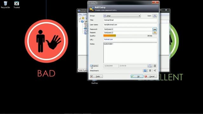Toggle password visibility with the dots button
The width and height of the screenshot is (203, 114).
155,29
